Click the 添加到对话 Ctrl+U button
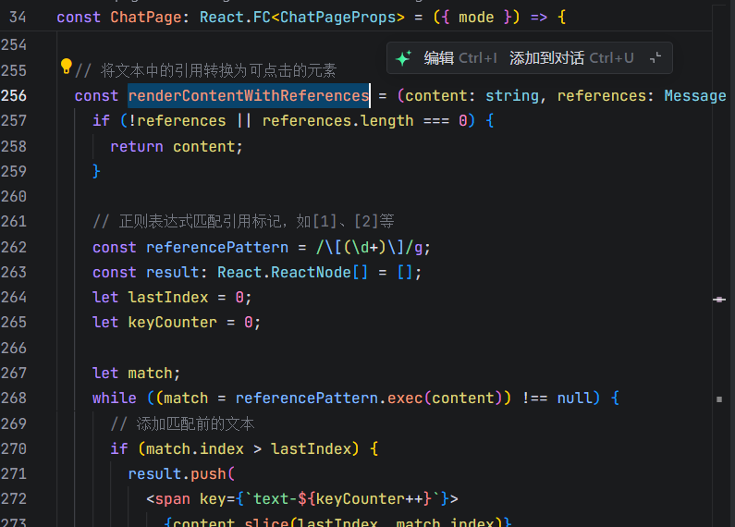 click(x=571, y=58)
